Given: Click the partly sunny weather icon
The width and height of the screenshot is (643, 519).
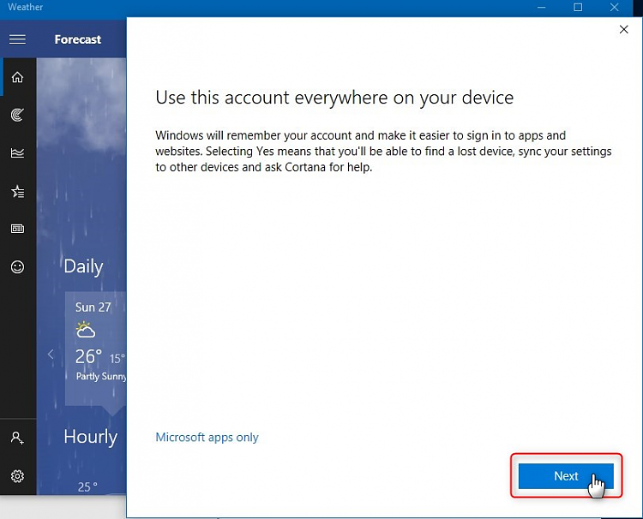Looking at the screenshot, I should click(x=85, y=330).
